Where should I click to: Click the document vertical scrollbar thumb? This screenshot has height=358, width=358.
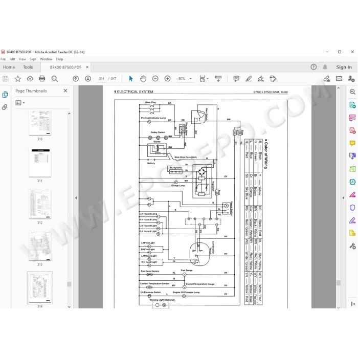pyautogui.click(x=339, y=283)
